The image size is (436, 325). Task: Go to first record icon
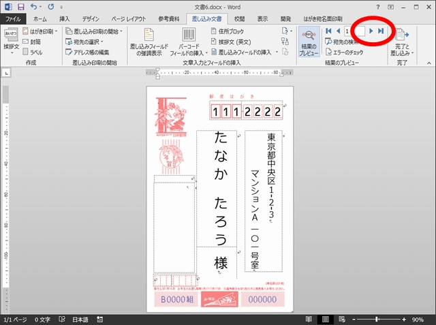[x=328, y=31]
